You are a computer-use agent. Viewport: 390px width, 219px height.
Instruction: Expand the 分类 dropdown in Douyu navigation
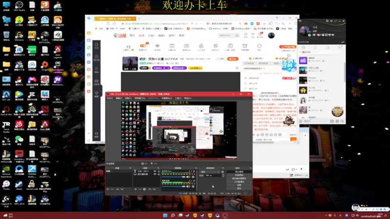(151, 36)
